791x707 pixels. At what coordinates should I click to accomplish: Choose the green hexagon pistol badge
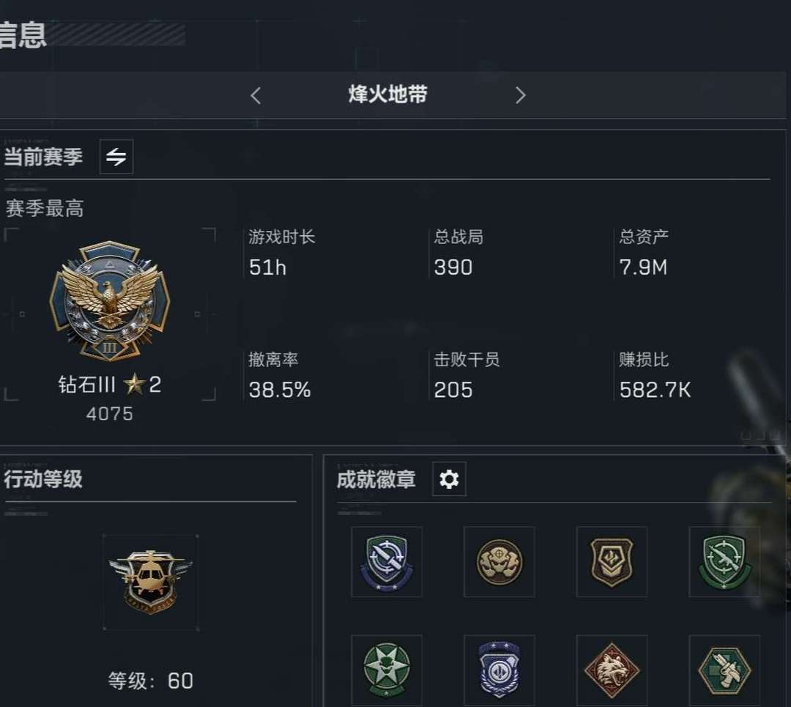coord(724,670)
